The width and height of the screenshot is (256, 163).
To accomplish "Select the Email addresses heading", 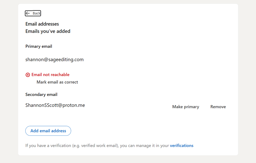I will pos(42,24).
